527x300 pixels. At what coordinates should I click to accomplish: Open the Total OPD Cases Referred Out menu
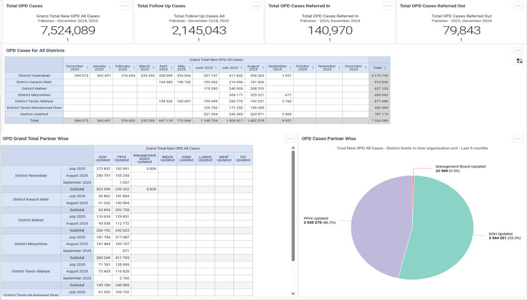(518, 6)
